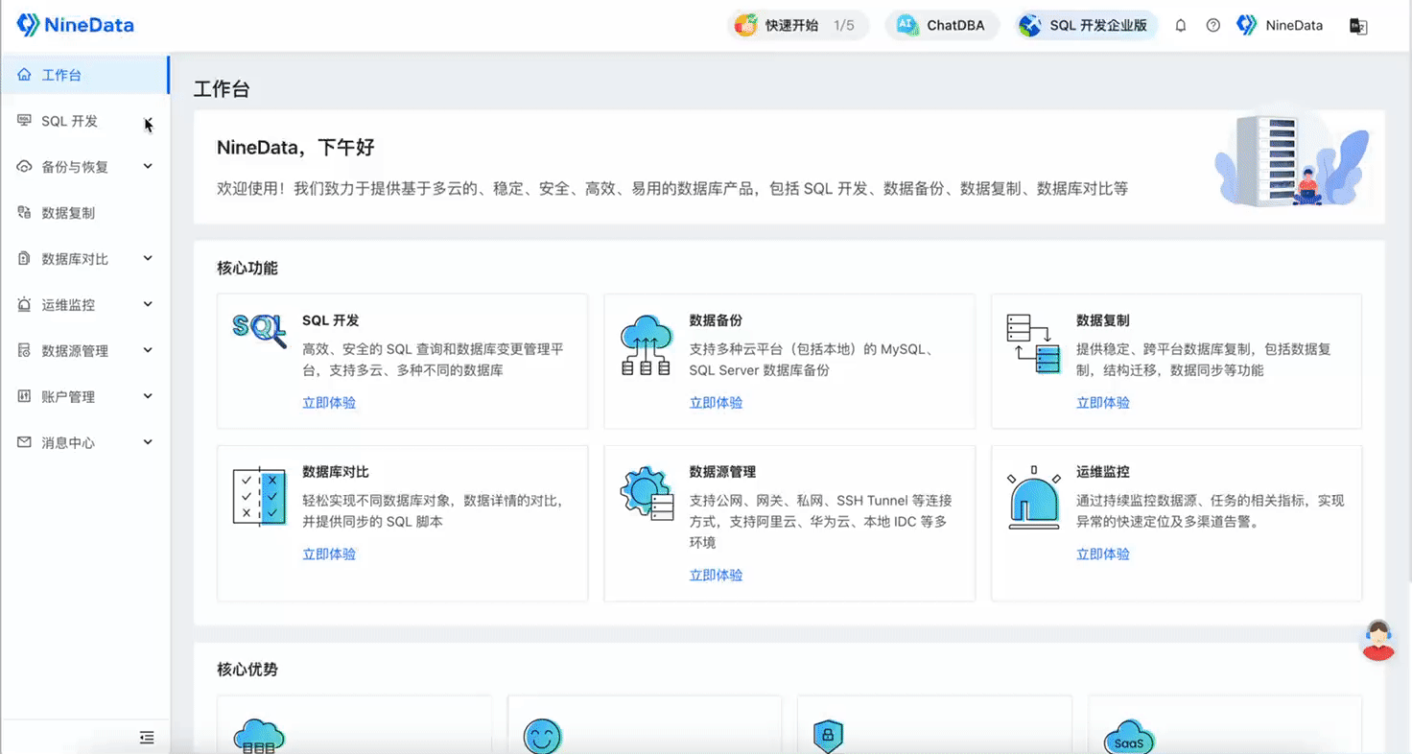Click the NineData logo top left
This screenshot has width=1412, height=754.
[75, 25]
